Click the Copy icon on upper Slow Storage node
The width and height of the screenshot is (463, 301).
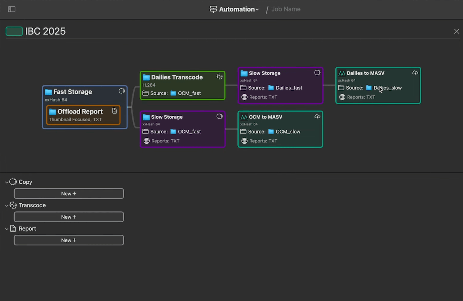click(x=317, y=72)
